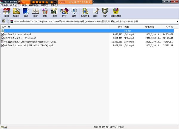
Task: Go up one level with the arrow icon
Action: (4, 21)
